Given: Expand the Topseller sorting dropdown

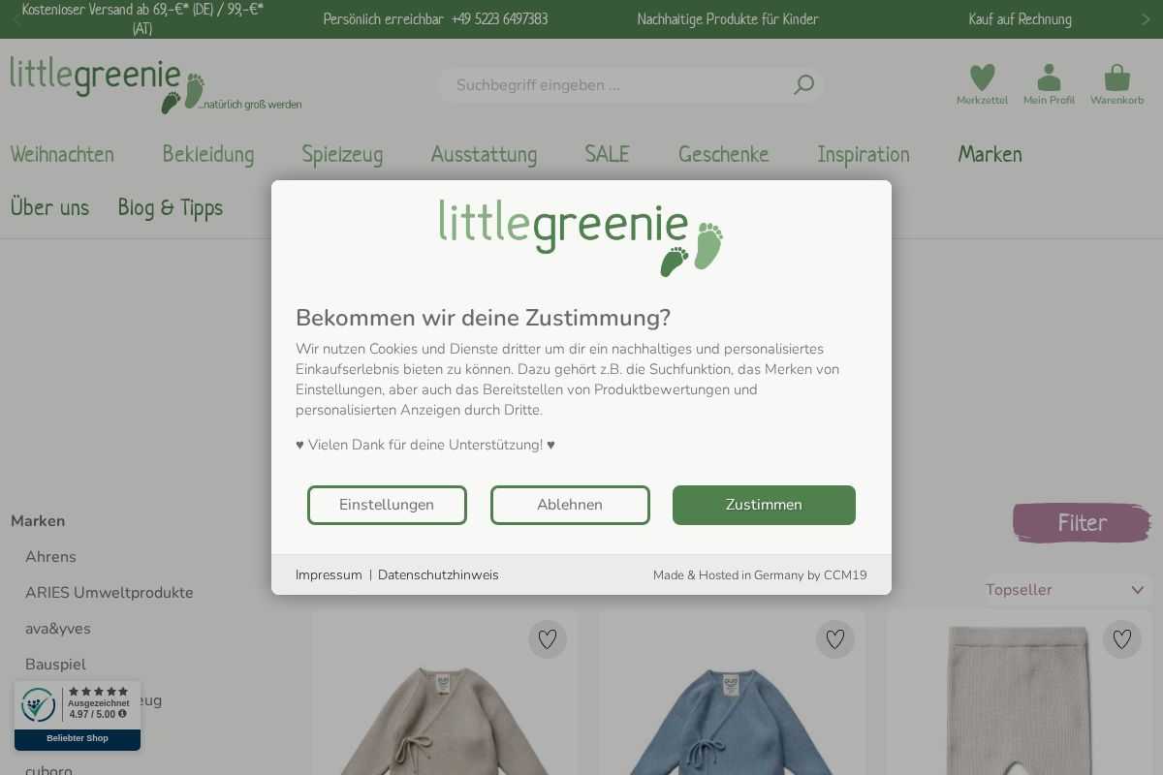Looking at the screenshot, I should pyautogui.click(x=1066, y=590).
